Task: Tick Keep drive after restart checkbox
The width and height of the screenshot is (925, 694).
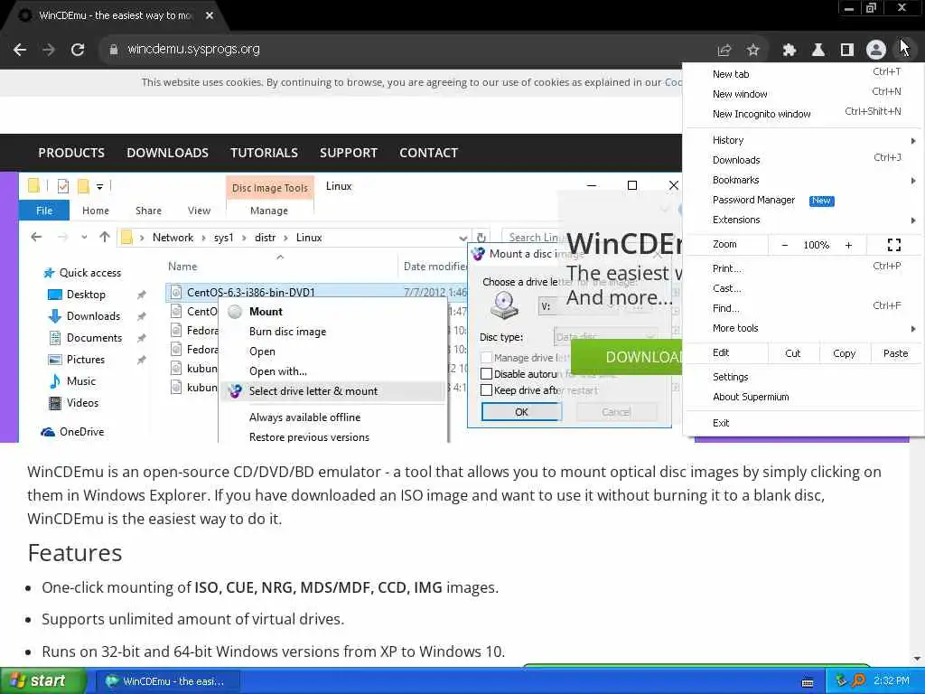Action: [487, 390]
